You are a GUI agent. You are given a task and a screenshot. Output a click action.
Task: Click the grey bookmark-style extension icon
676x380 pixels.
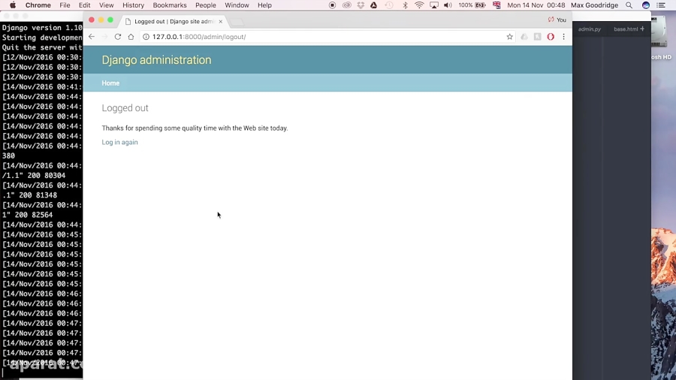tap(537, 37)
